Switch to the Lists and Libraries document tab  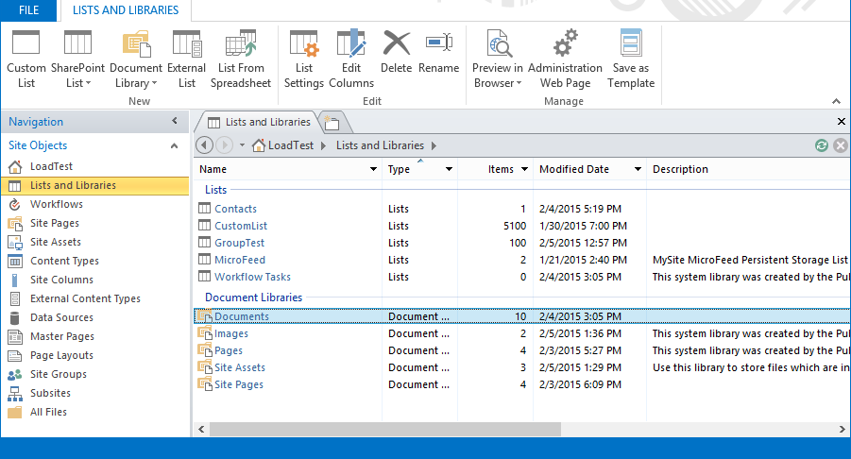(258, 122)
